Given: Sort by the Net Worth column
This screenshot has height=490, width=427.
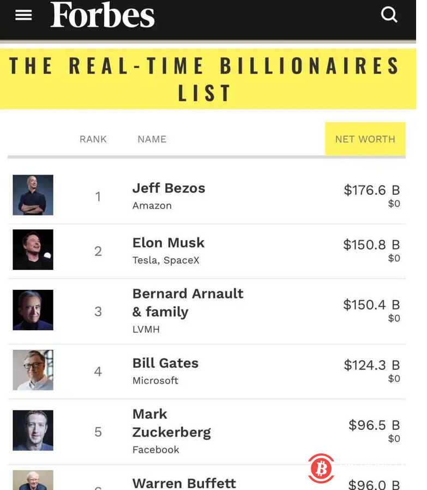Looking at the screenshot, I should (365, 139).
